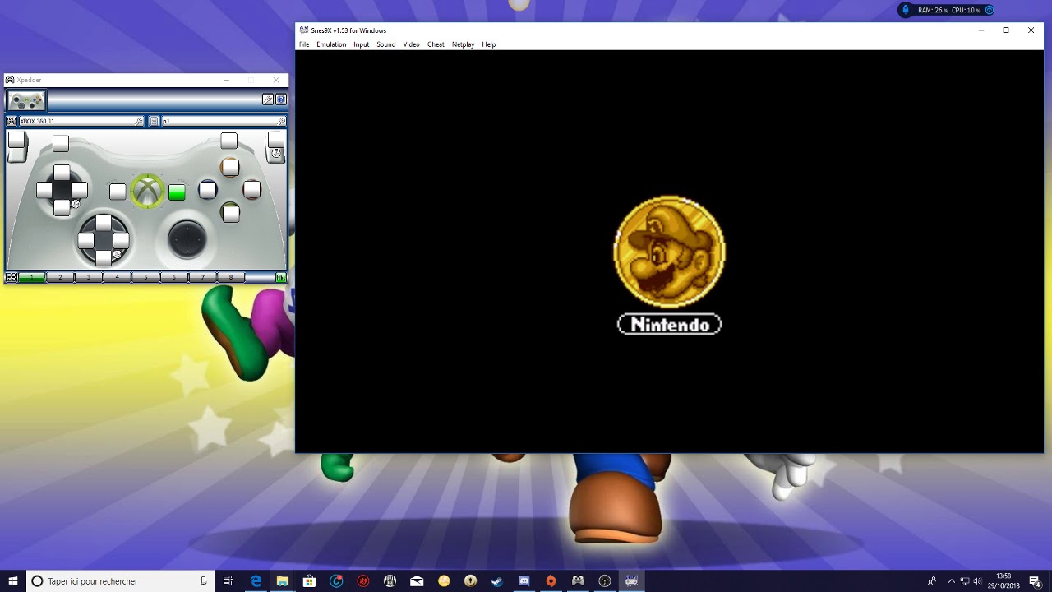The height and width of the screenshot is (592, 1052).
Task: Switch to Xpadder set 2
Action: click(x=60, y=278)
